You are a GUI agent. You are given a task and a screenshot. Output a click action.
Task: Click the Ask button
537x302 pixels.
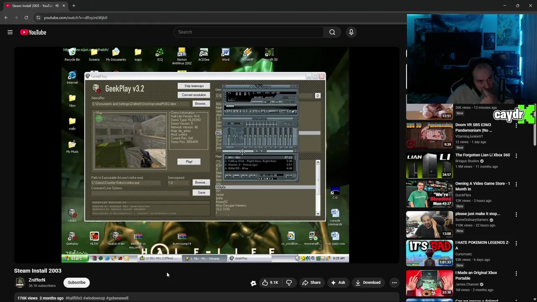338,283
